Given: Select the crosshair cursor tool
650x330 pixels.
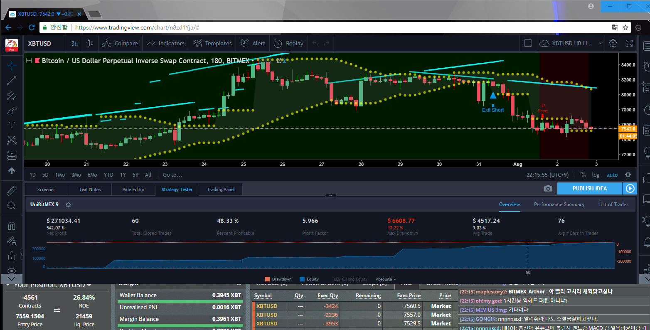Looking at the screenshot, I should pyautogui.click(x=12, y=66).
